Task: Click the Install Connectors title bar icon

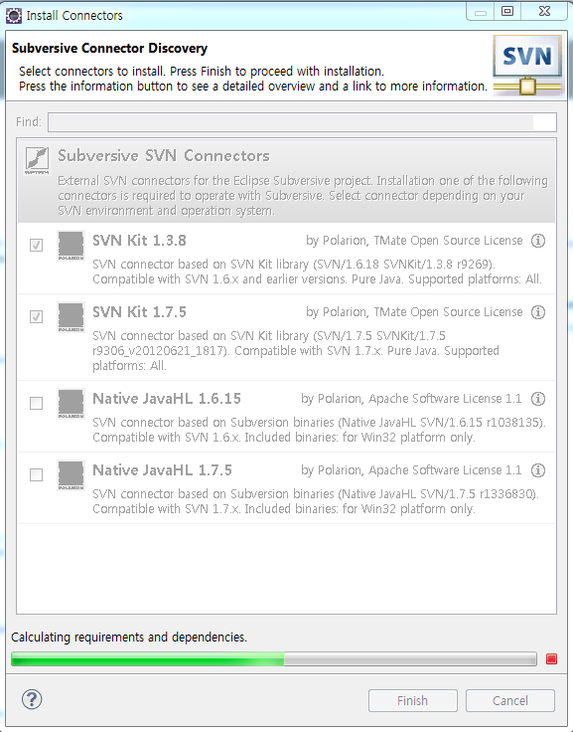Action: coord(14,15)
